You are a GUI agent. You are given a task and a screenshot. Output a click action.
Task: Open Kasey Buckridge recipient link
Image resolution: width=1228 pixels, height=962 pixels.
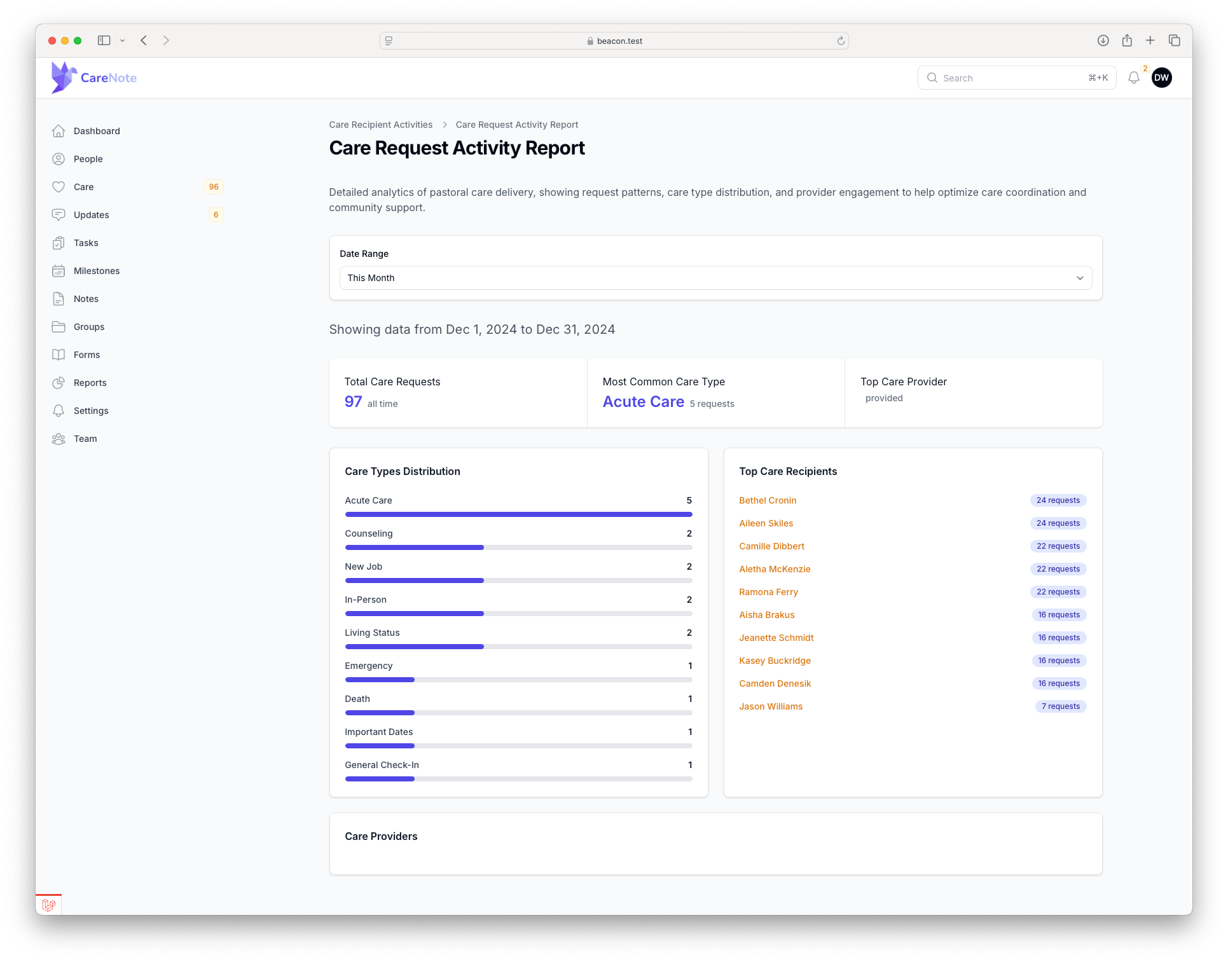(x=775, y=661)
